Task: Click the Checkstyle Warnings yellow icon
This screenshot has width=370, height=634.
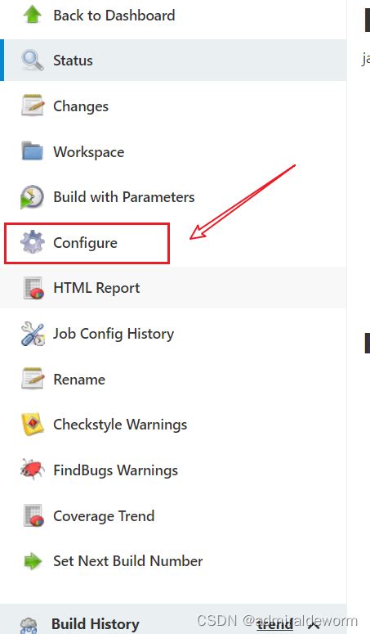Action: [33, 425]
